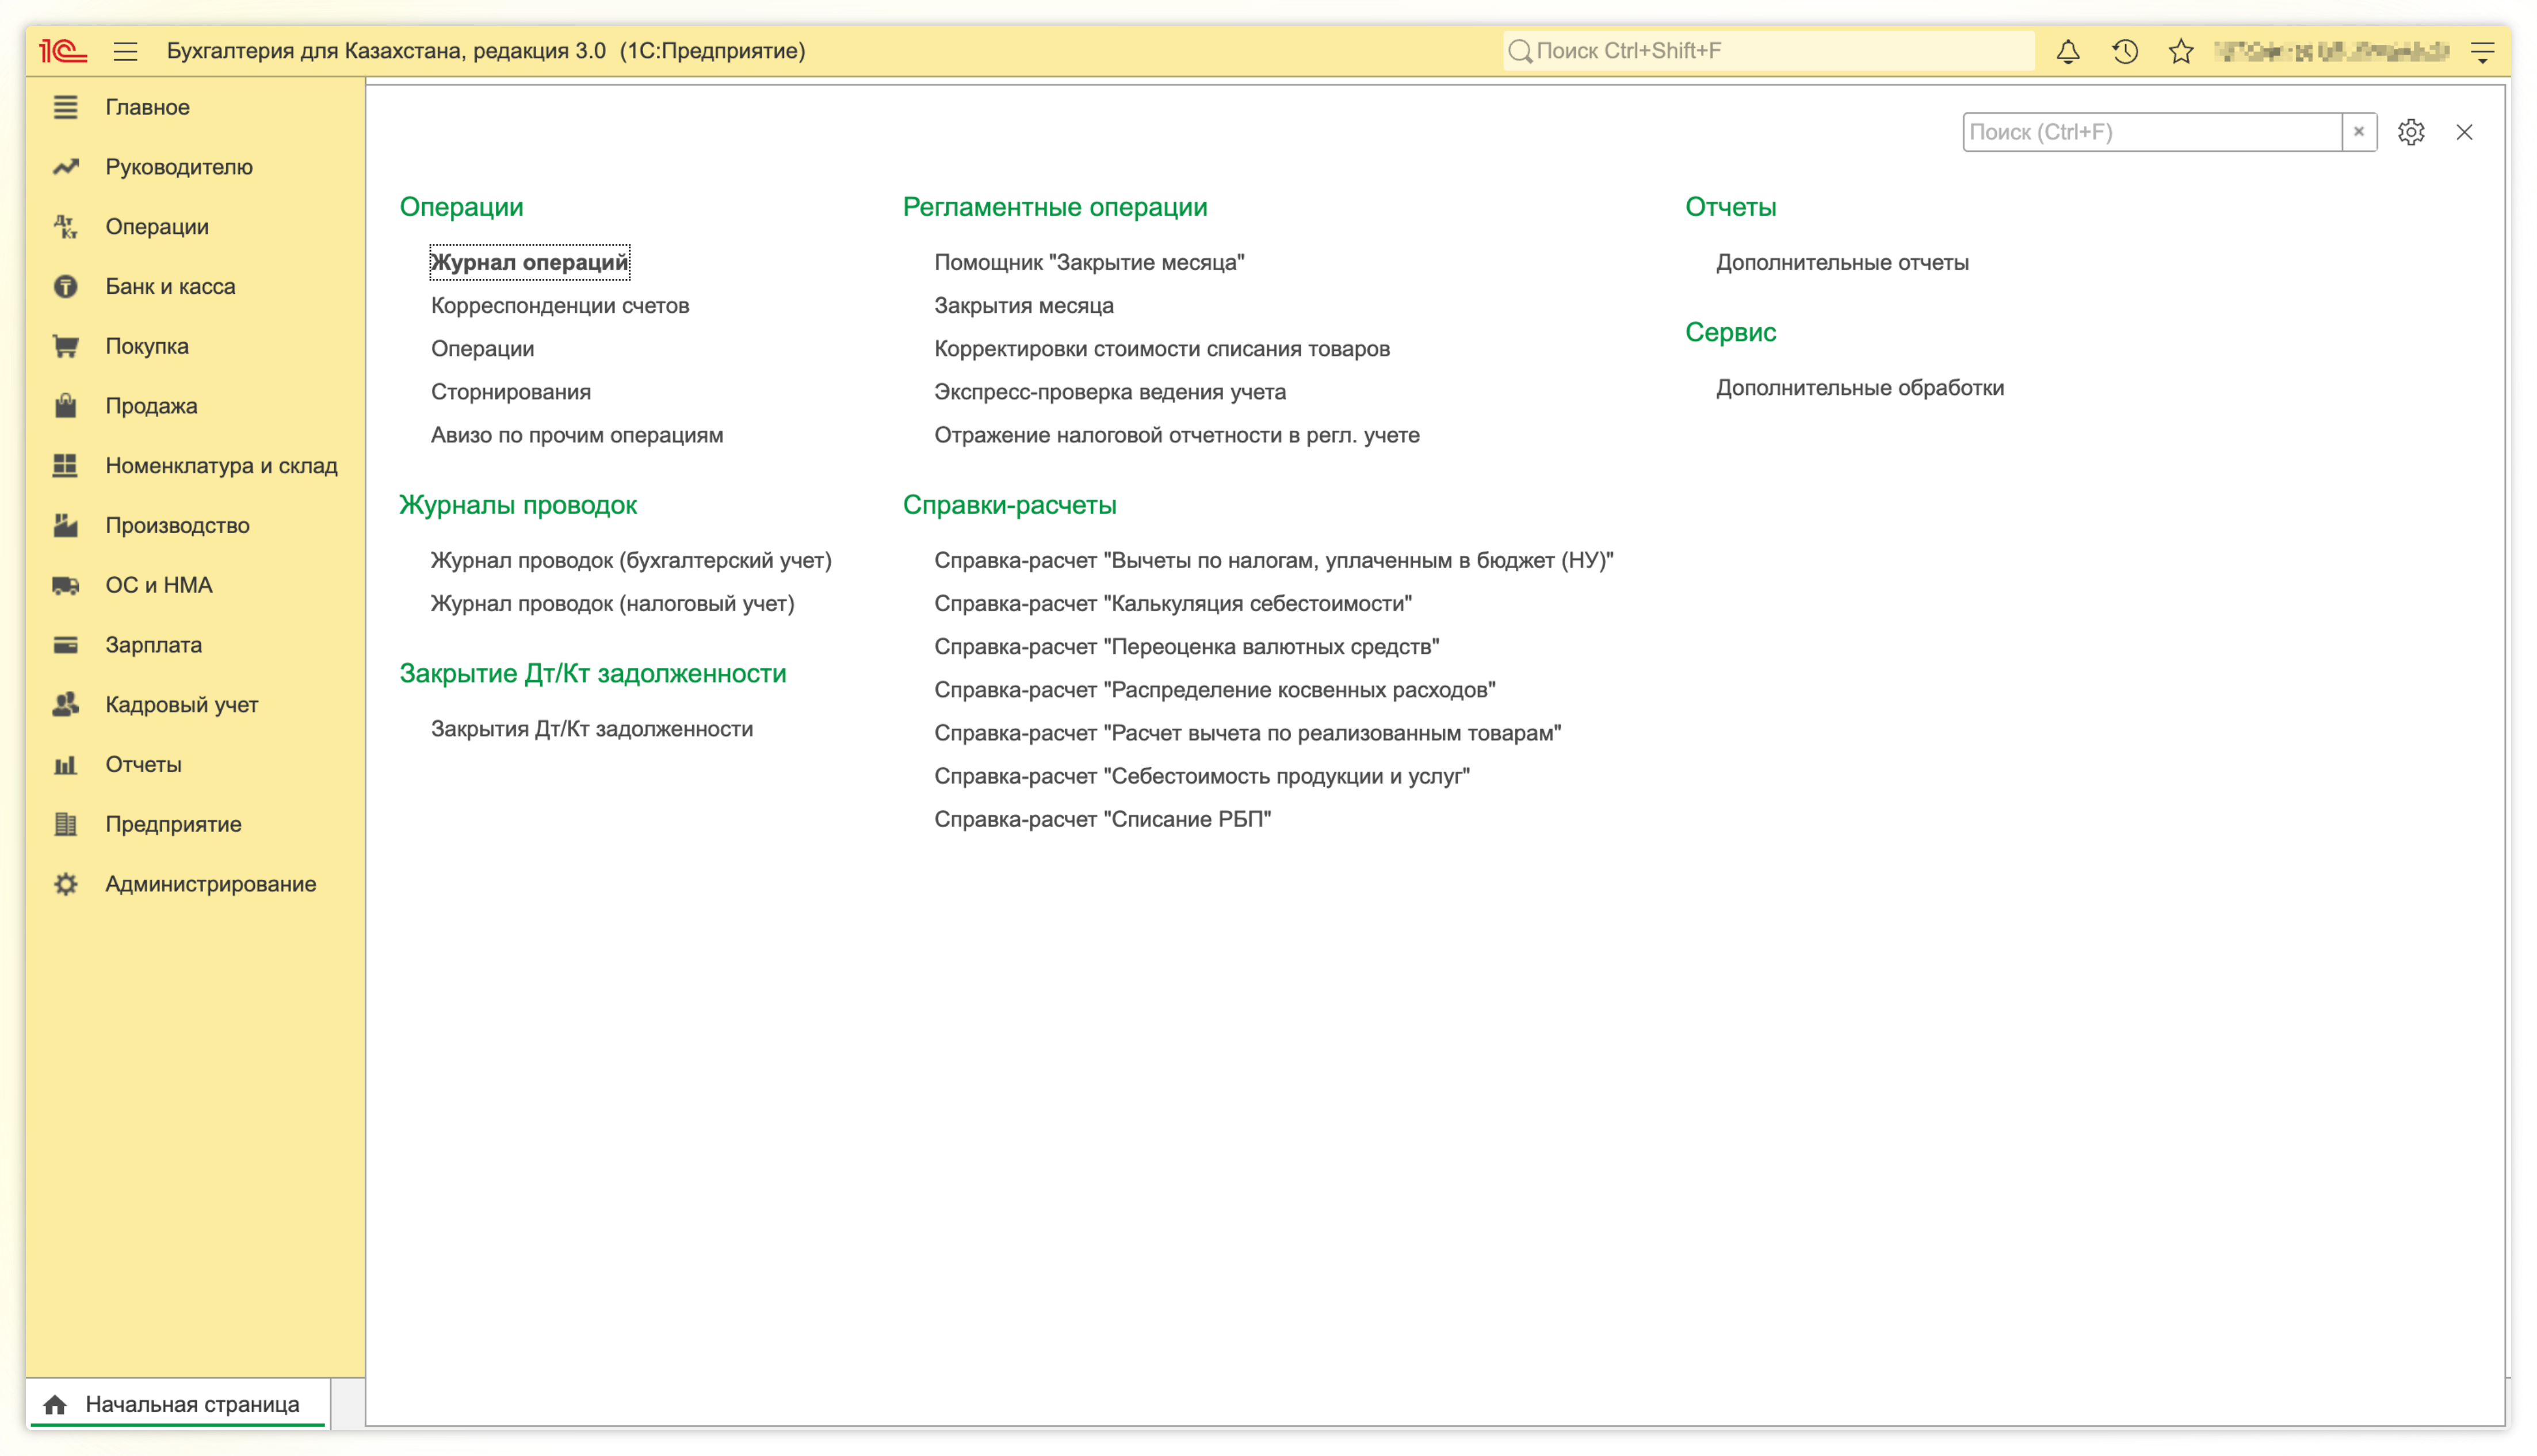Click the Предприятие building icon

pos(65,825)
